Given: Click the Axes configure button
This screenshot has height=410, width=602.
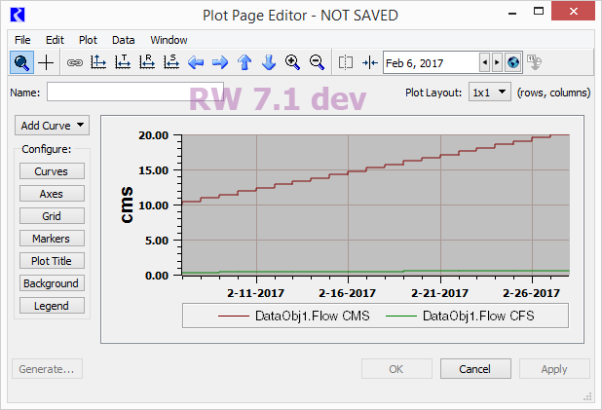Looking at the screenshot, I should (x=52, y=194).
